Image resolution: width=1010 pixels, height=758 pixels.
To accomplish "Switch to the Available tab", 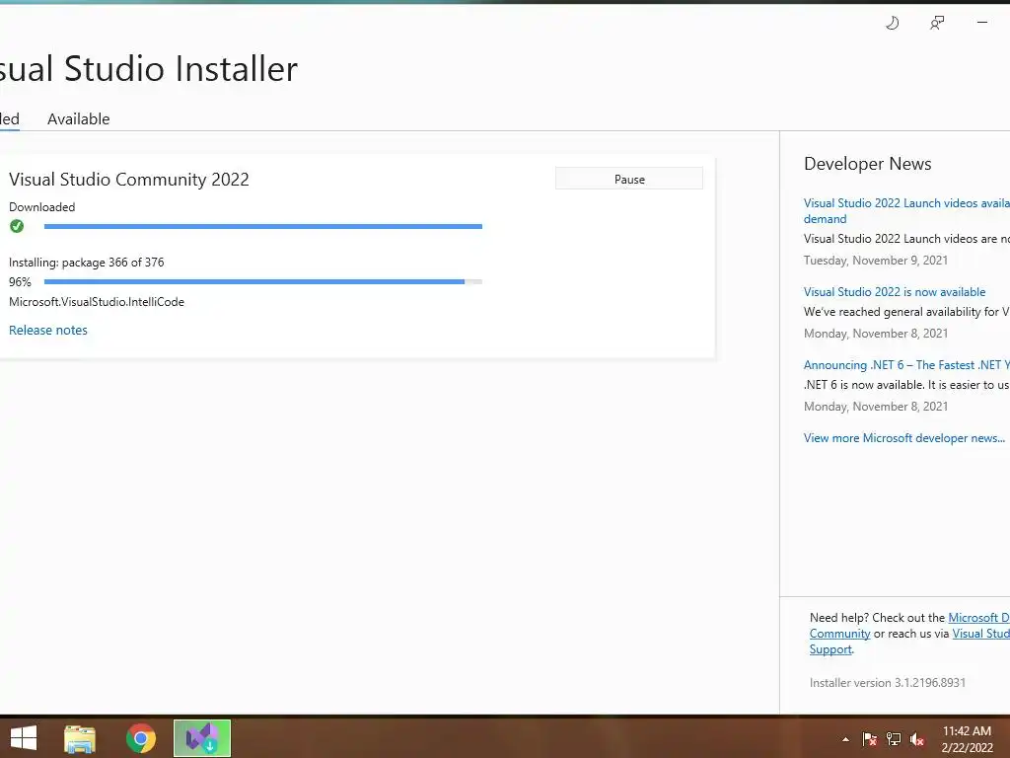I will [x=79, y=119].
